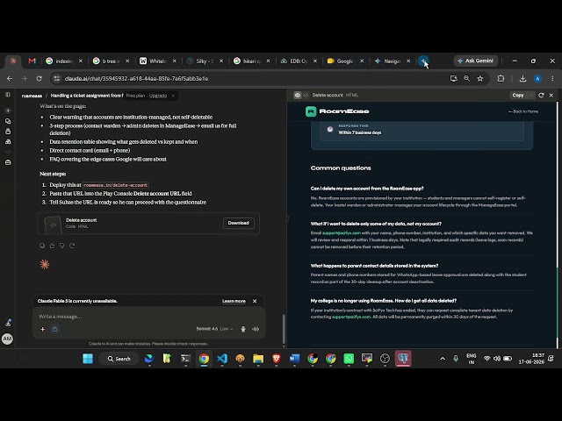The width and height of the screenshot is (562, 421).
Task: Open WhatsApp from the taskbar
Action: 349,359
